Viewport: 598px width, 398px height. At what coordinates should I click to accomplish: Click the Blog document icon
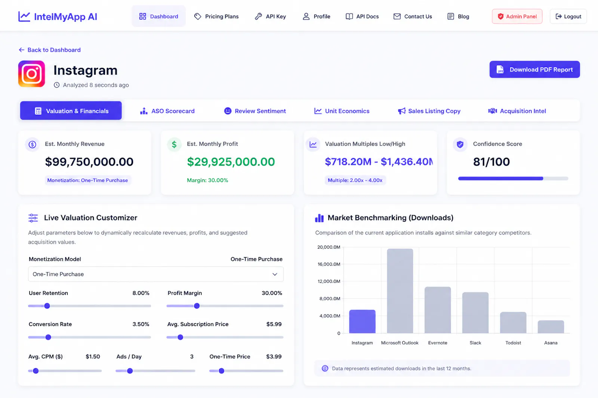[451, 16]
